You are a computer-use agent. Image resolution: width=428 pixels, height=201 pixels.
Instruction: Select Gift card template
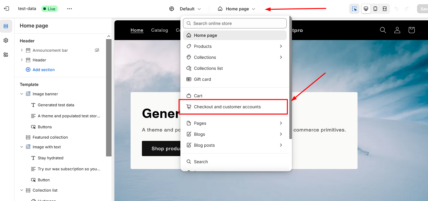tap(235, 79)
